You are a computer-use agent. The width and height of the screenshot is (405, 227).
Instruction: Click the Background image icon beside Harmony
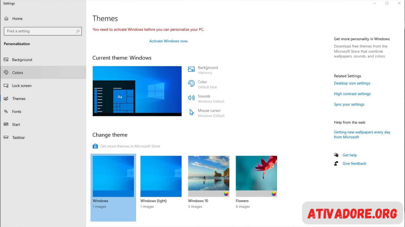pos(191,69)
